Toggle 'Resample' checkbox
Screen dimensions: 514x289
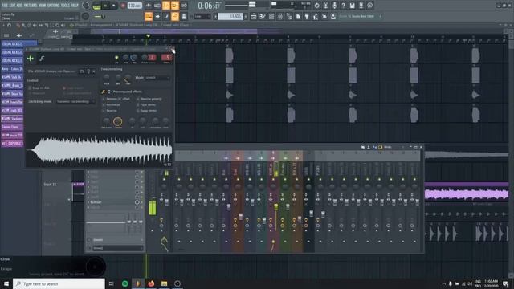pos(30,93)
